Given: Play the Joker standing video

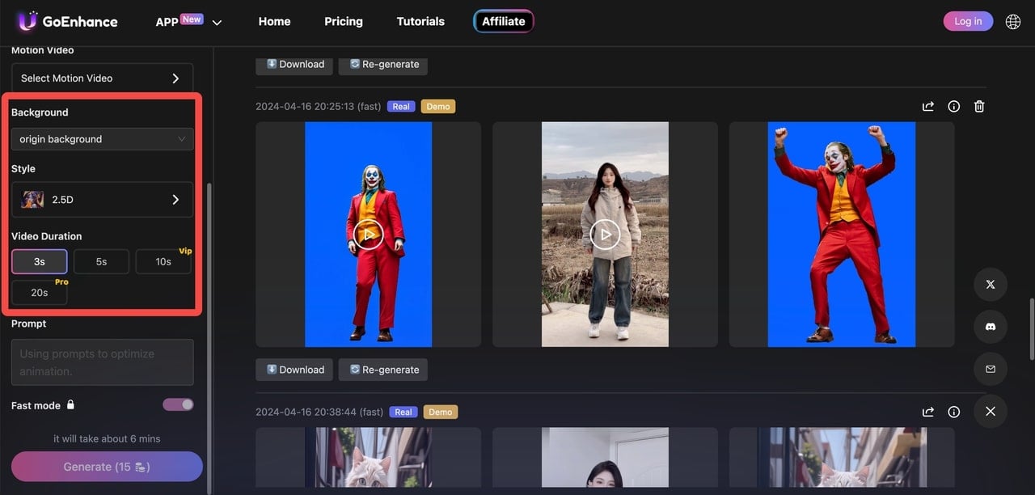Looking at the screenshot, I should pos(368,235).
